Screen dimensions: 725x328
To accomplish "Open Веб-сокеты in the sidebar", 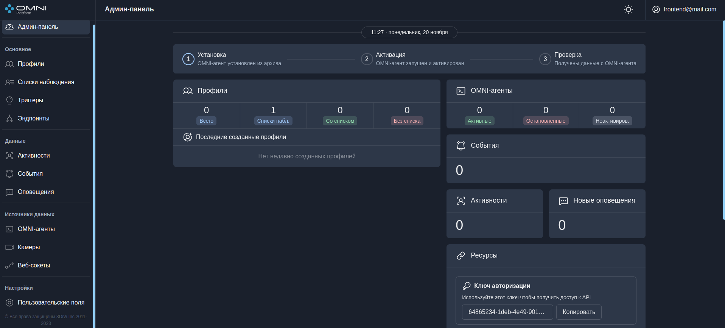I will tap(46, 266).
